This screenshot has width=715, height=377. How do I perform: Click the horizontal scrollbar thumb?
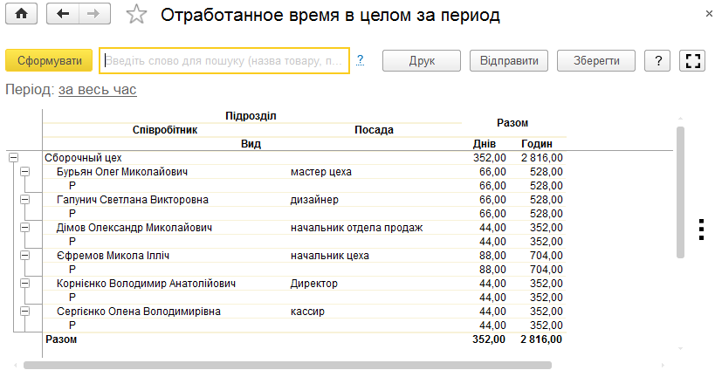(x=288, y=365)
